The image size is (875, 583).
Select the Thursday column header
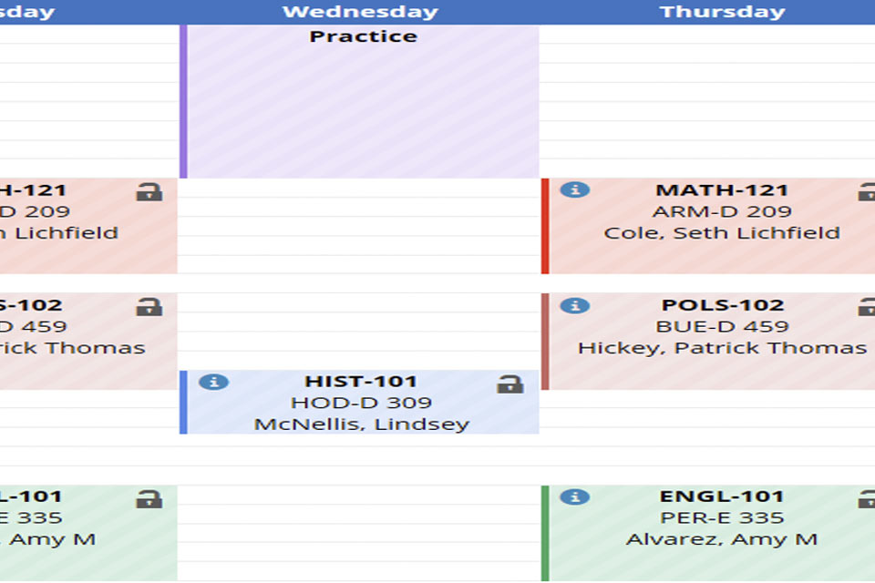pyautogui.click(x=722, y=12)
